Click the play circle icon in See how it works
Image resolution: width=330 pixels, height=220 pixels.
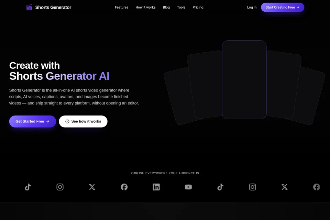tap(67, 121)
